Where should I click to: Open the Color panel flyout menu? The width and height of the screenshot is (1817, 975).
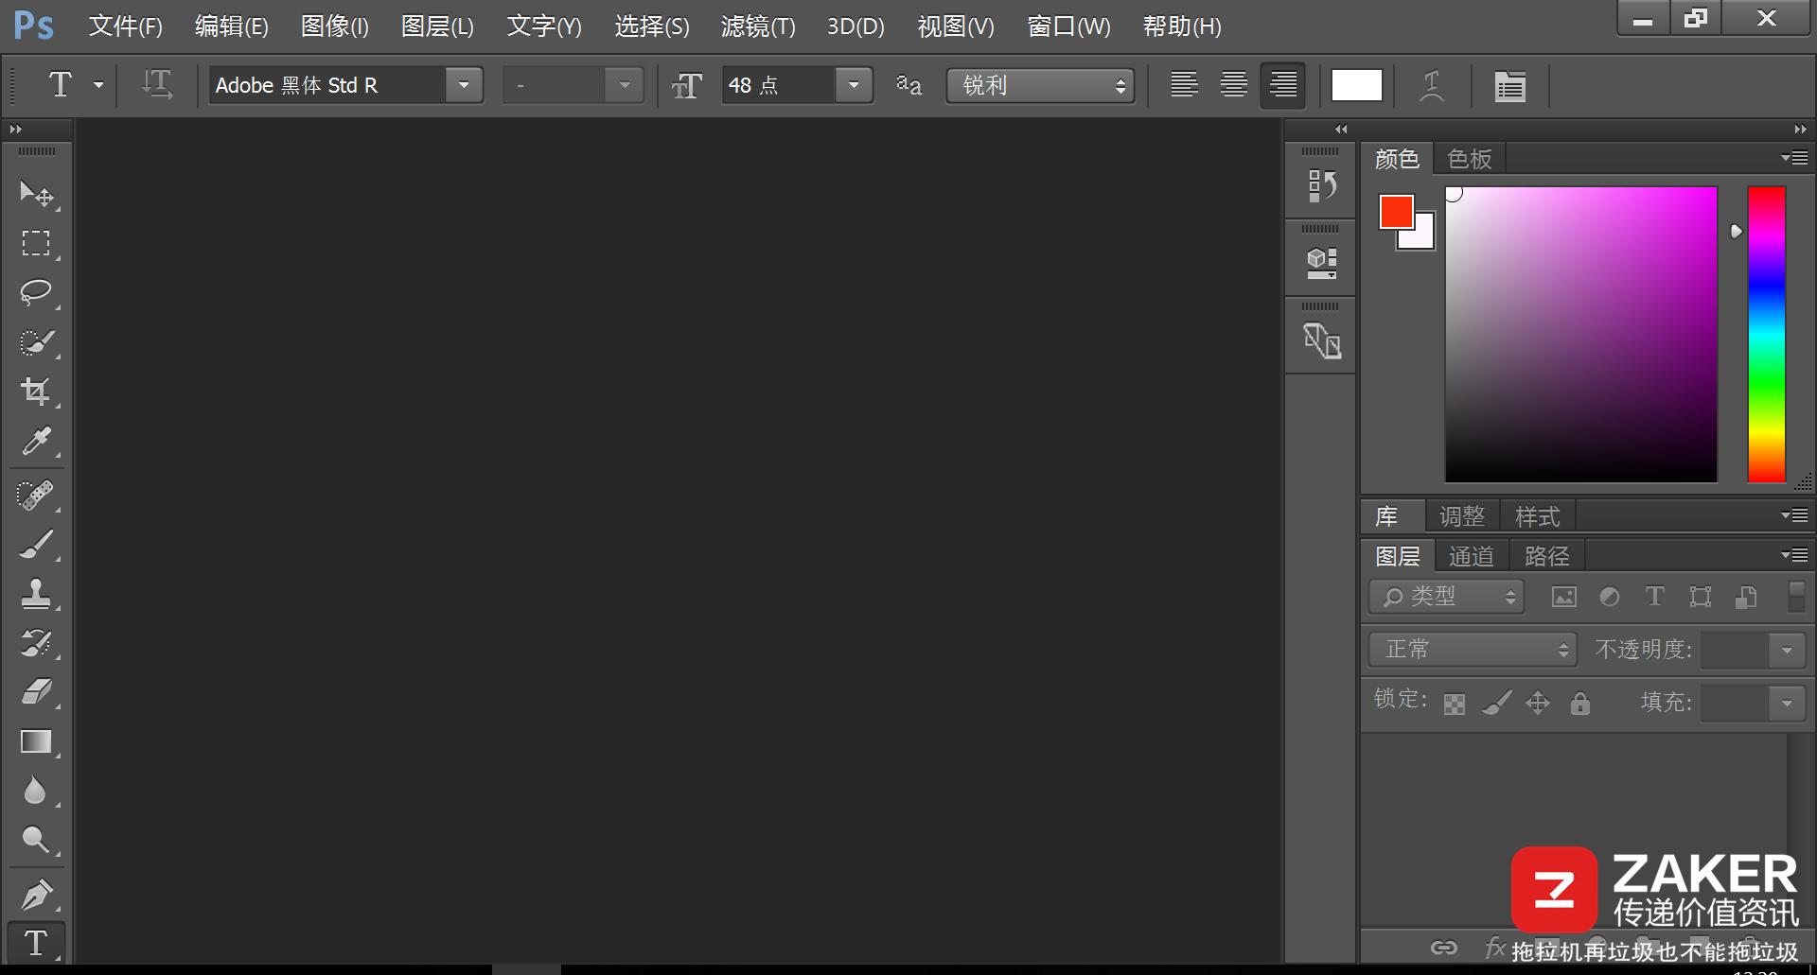click(x=1794, y=158)
